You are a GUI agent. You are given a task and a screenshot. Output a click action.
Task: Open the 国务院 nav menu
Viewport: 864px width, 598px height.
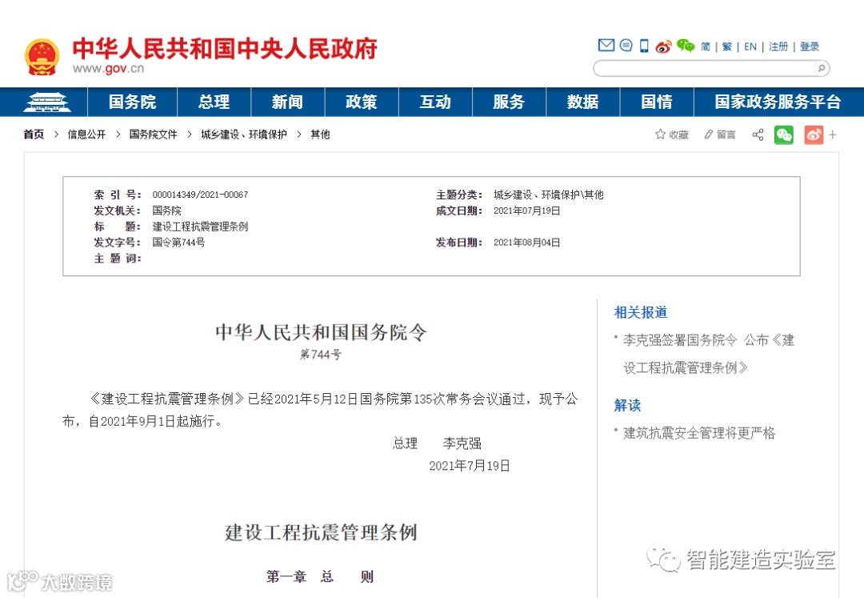coord(132,102)
